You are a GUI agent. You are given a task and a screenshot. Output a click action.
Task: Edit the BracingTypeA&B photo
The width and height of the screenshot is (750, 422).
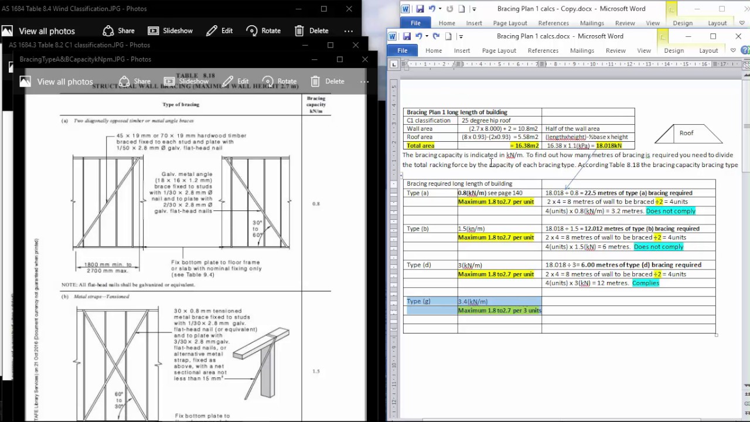tap(236, 81)
